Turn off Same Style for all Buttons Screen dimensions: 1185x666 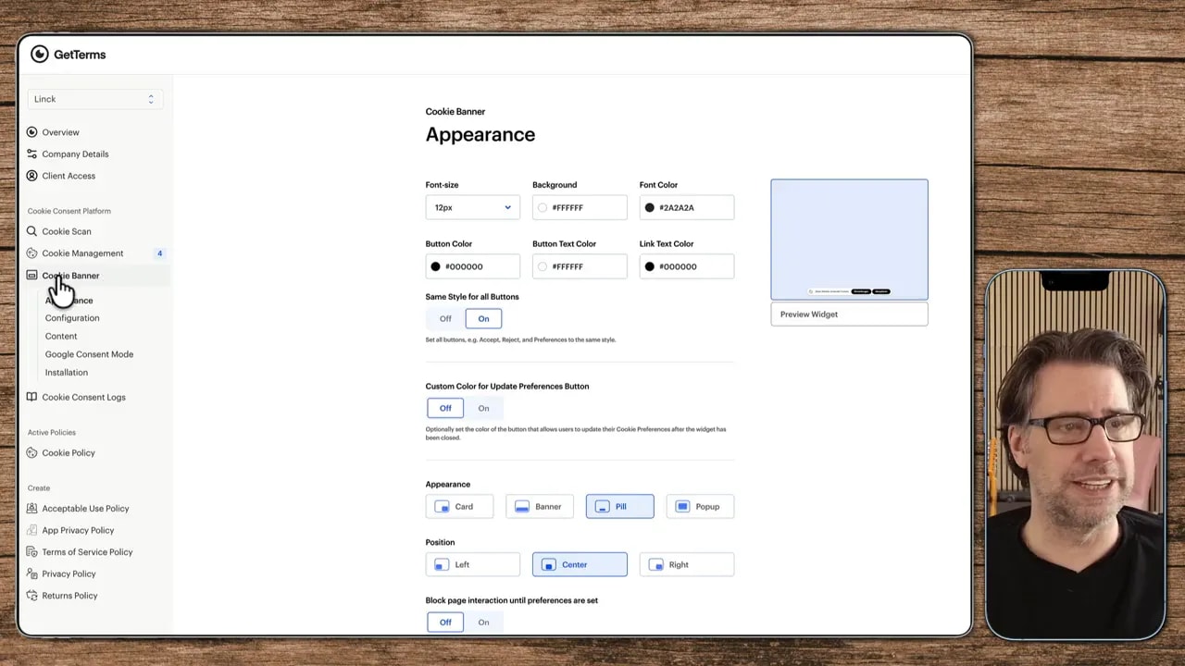coord(445,318)
